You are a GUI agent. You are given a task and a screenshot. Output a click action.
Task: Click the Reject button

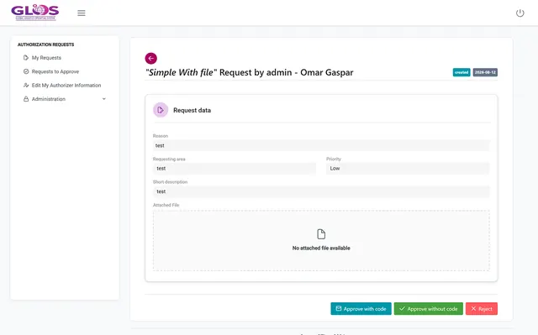click(482, 309)
